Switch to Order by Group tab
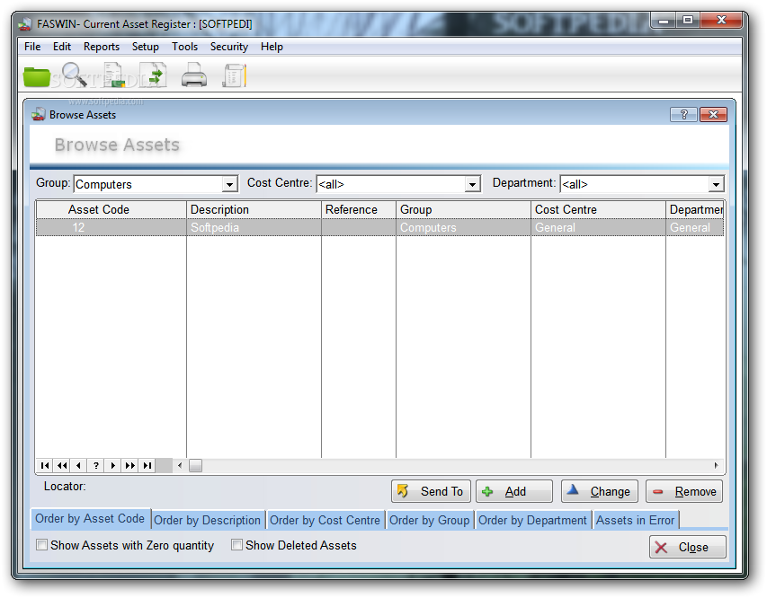767x598 pixels. [429, 520]
